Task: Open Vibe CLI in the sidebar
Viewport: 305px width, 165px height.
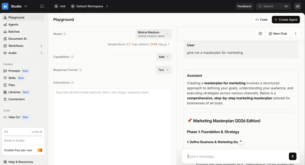Action: pos(23,117)
